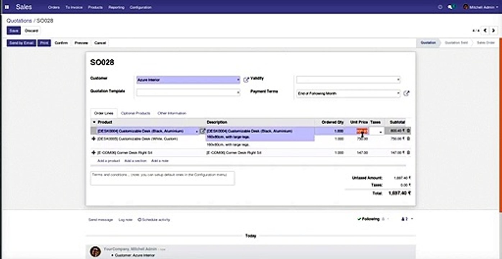The width and height of the screenshot is (502, 259).
Task: Open the Customer dropdown Azure Interior
Action: [188, 80]
